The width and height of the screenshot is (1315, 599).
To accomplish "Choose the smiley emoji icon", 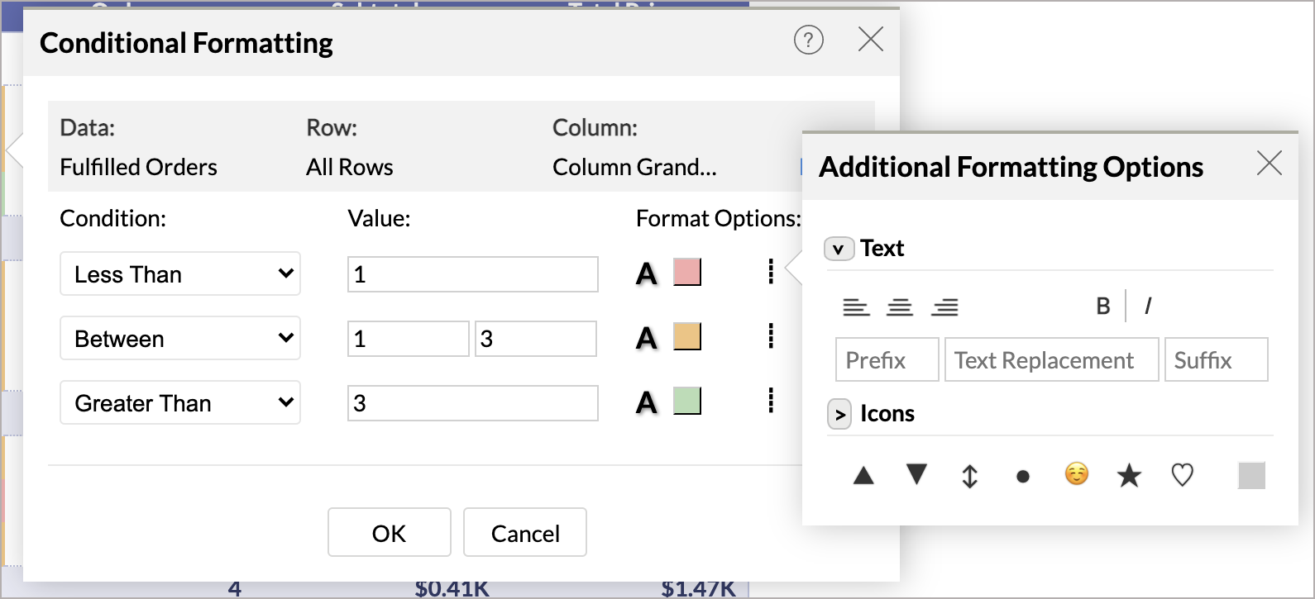I will (x=1076, y=474).
